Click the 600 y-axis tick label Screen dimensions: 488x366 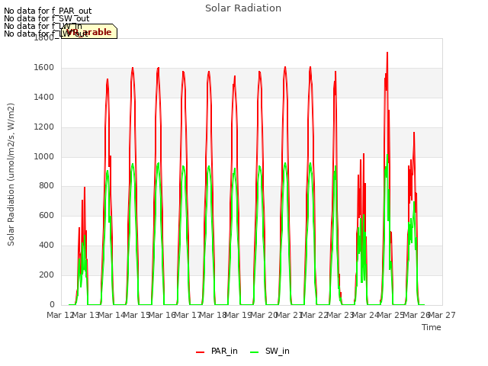pyautogui.click(x=47, y=215)
